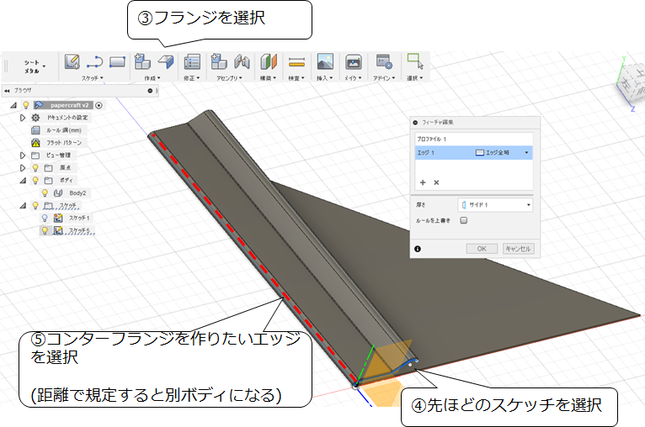This screenshot has width=645, height=427.
Task: Collapse the browser panel with double arrows
Action: (x=7, y=91)
